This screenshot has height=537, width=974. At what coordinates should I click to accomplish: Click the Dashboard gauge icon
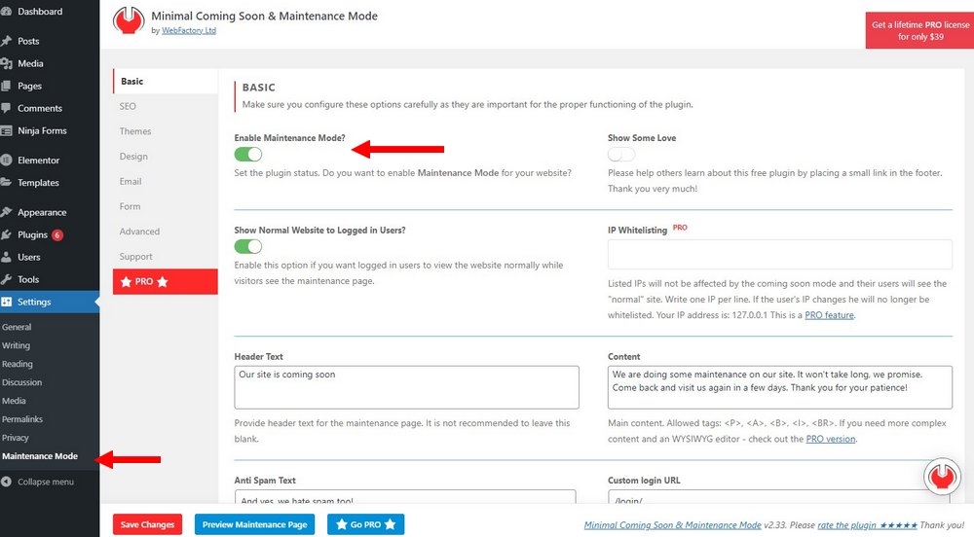click(x=6, y=11)
